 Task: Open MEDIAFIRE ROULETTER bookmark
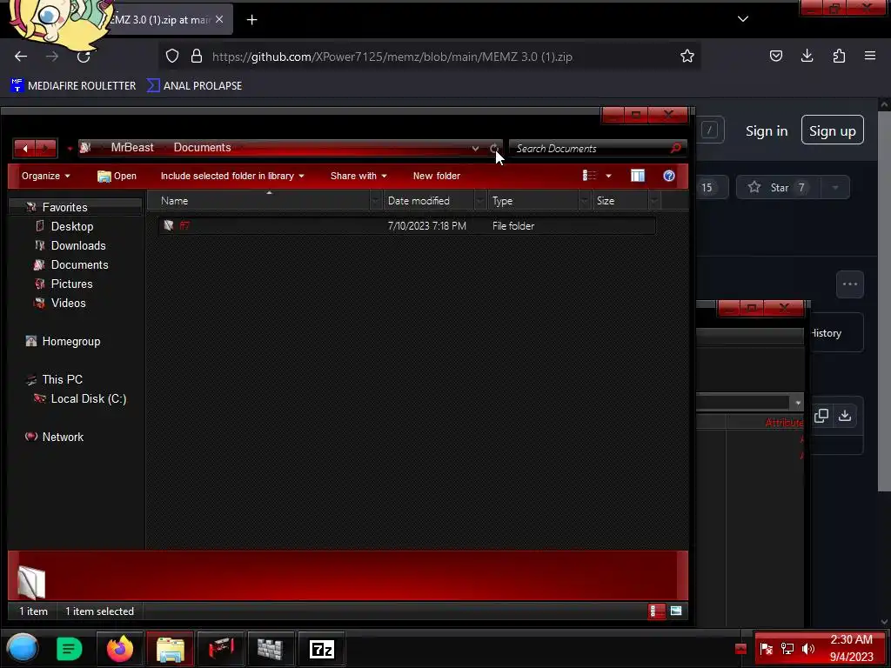pyautogui.click(x=73, y=86)
